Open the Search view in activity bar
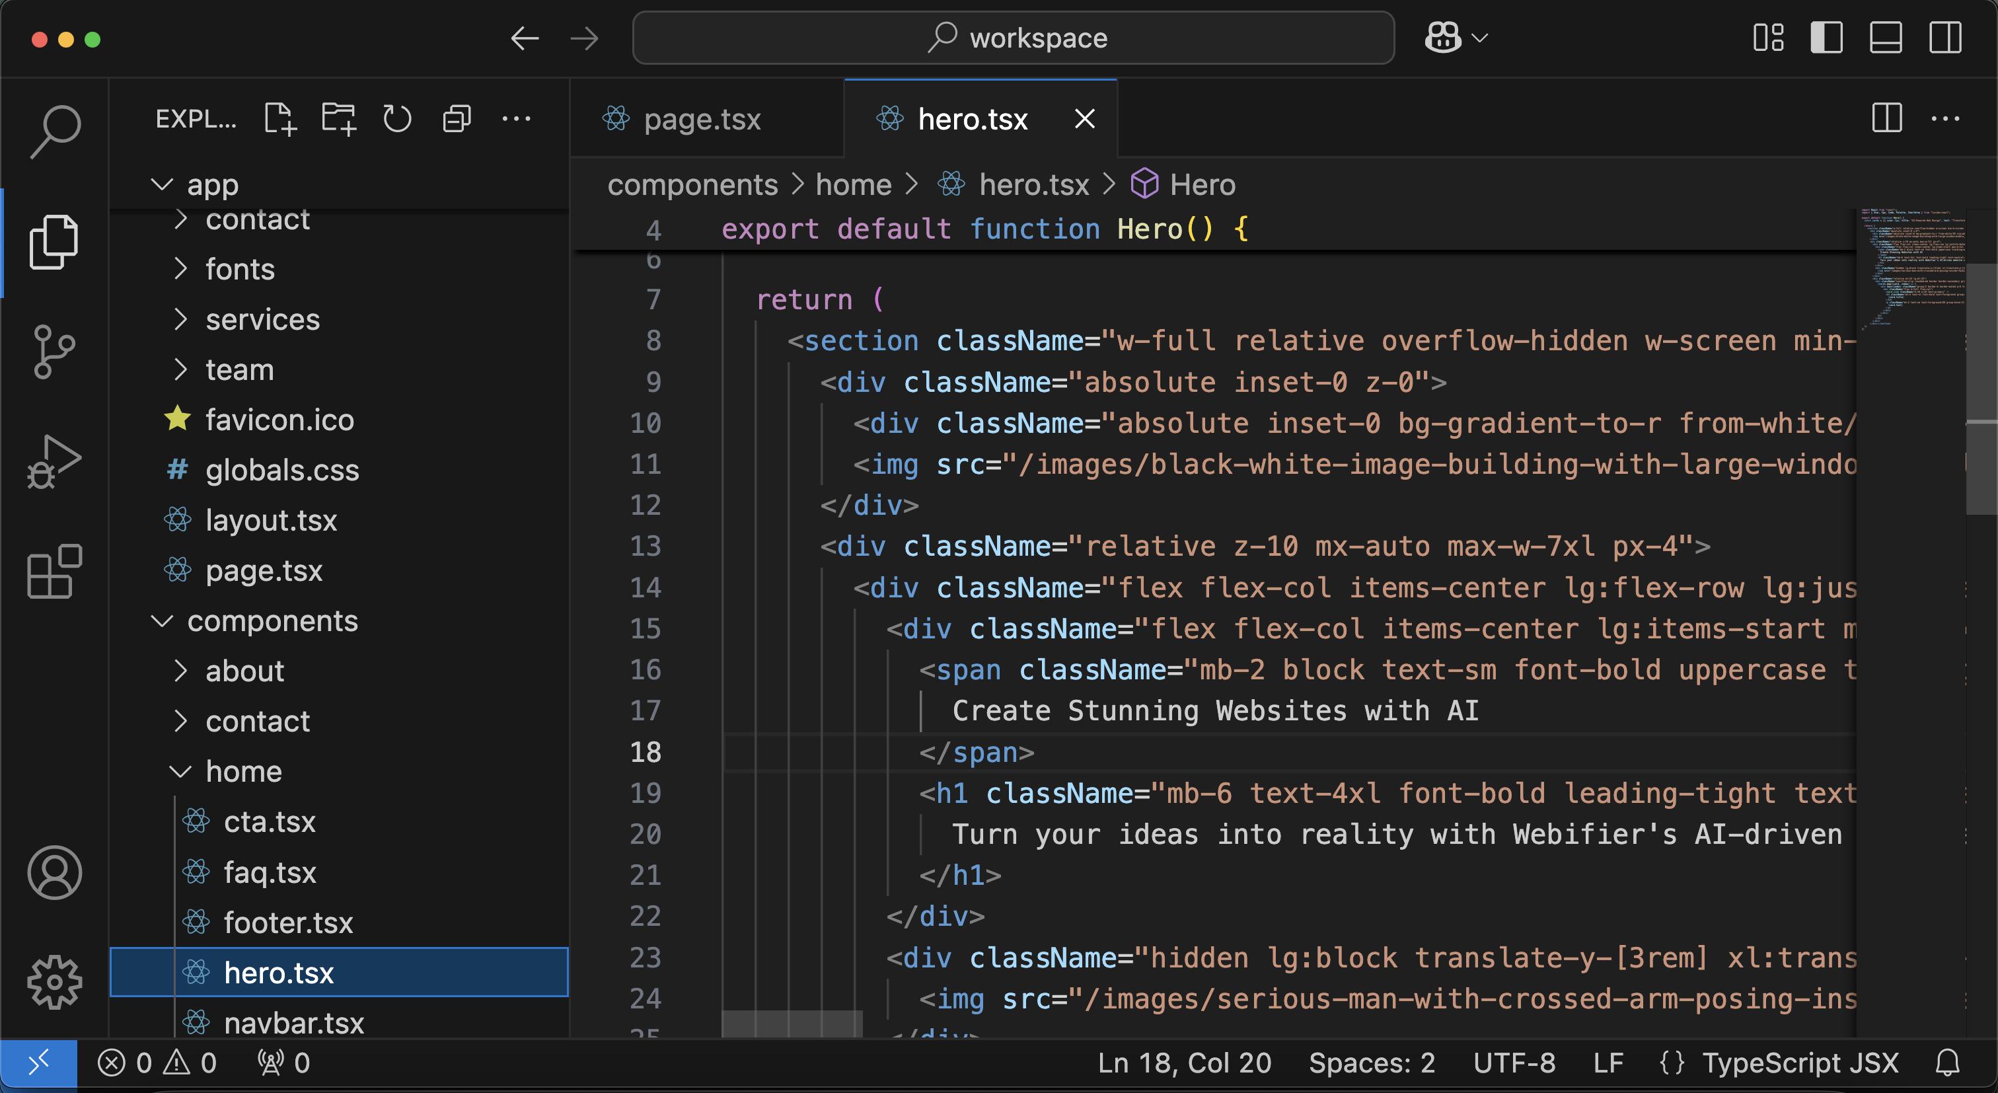The width and height of the screenshot is (1998, 1093). (54, 131)
